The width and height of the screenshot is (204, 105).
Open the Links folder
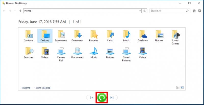click(110, 36)
